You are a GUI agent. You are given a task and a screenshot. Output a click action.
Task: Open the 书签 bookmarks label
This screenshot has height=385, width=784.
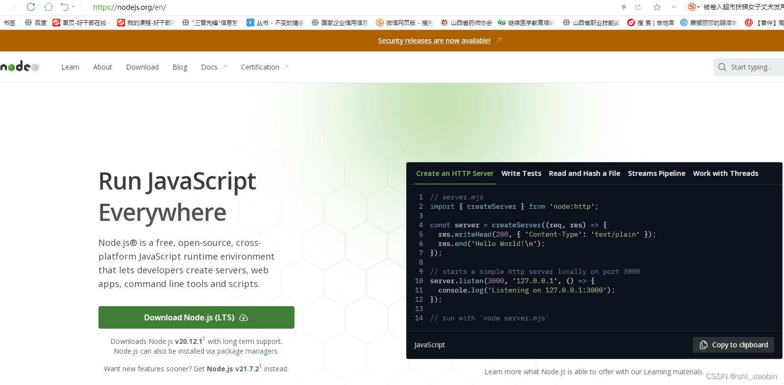click(x=9, y=23)
